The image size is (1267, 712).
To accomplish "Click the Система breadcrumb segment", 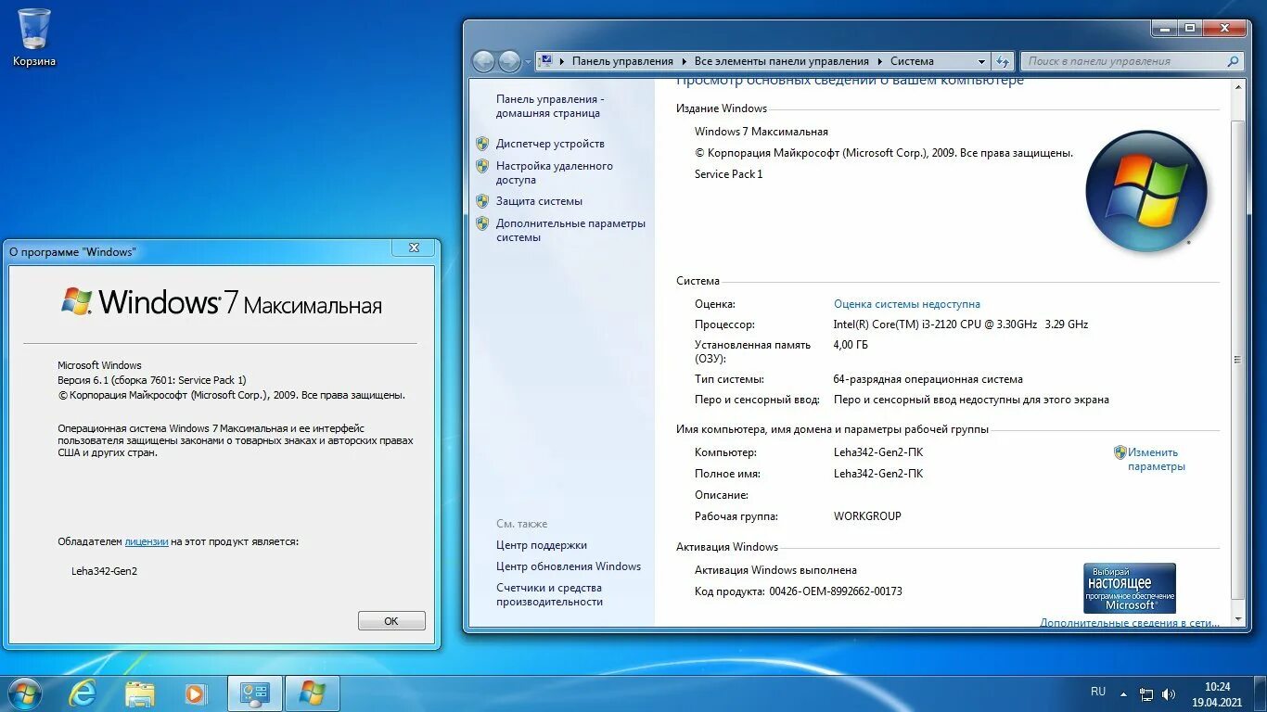I will (912, 61).
